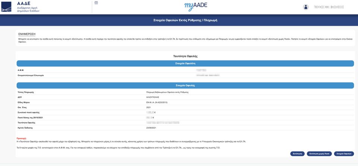Click the blurred username beside avatar

(x=329, y=7)
